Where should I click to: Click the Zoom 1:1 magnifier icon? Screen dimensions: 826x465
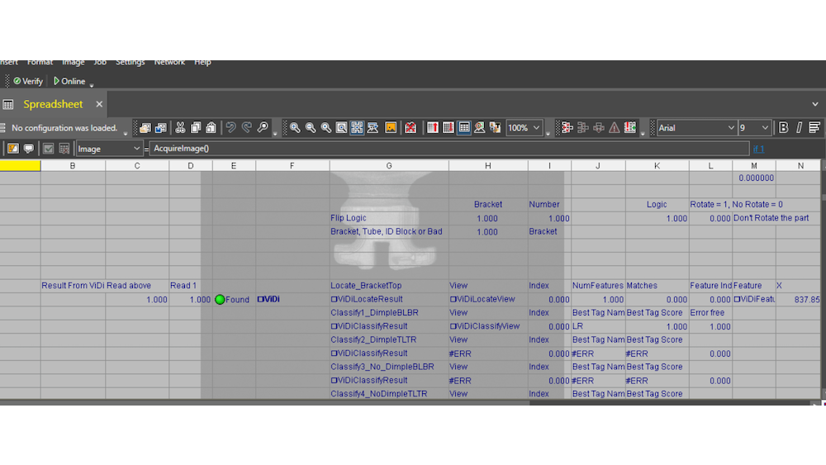[x=326, y=128]
